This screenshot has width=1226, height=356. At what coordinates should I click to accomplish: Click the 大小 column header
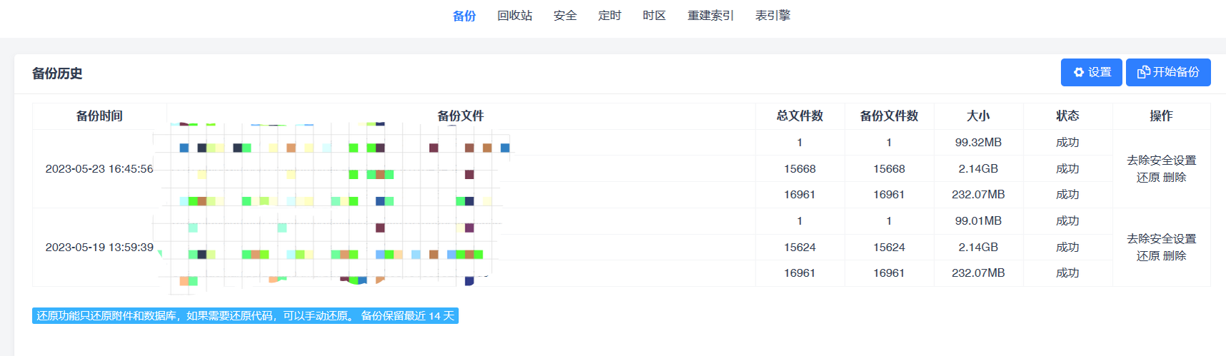coord(978,116)
